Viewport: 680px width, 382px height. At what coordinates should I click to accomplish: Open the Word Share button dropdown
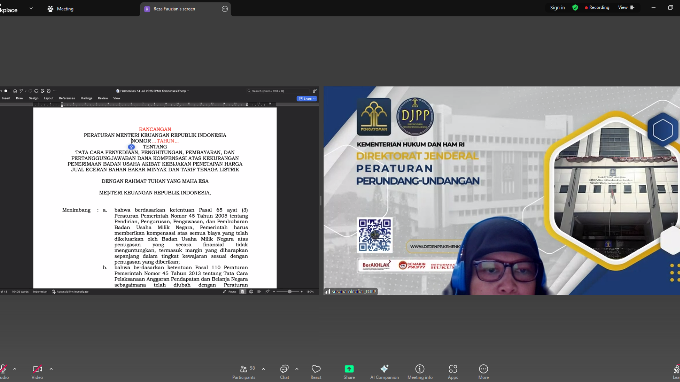click(x=314, y=99)
